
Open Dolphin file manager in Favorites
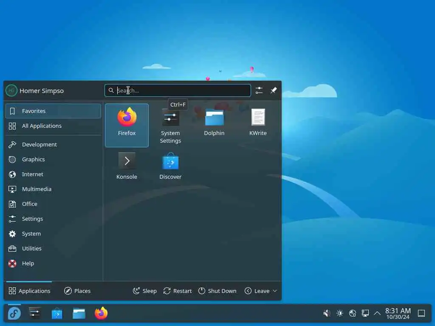[x=214, y=125]
